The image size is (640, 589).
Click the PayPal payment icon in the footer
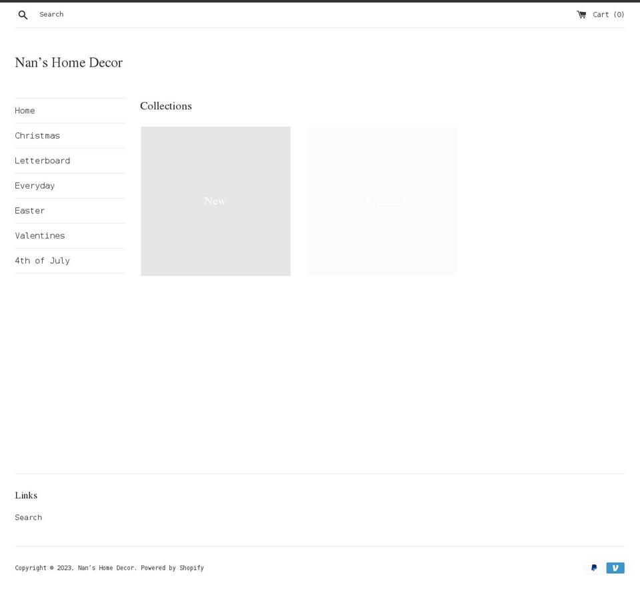[593, 568]
